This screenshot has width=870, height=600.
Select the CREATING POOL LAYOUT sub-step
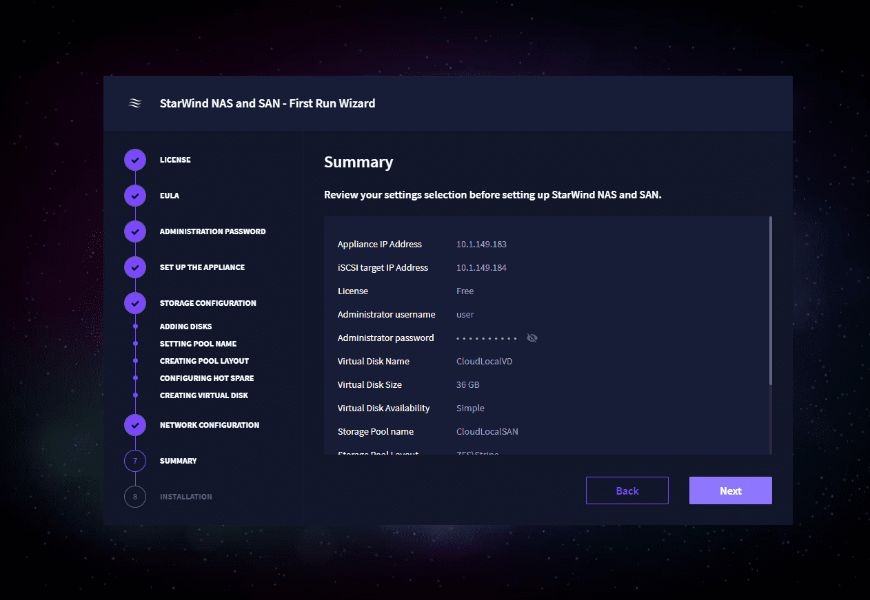pyautogui.click(x=204, y=361)
